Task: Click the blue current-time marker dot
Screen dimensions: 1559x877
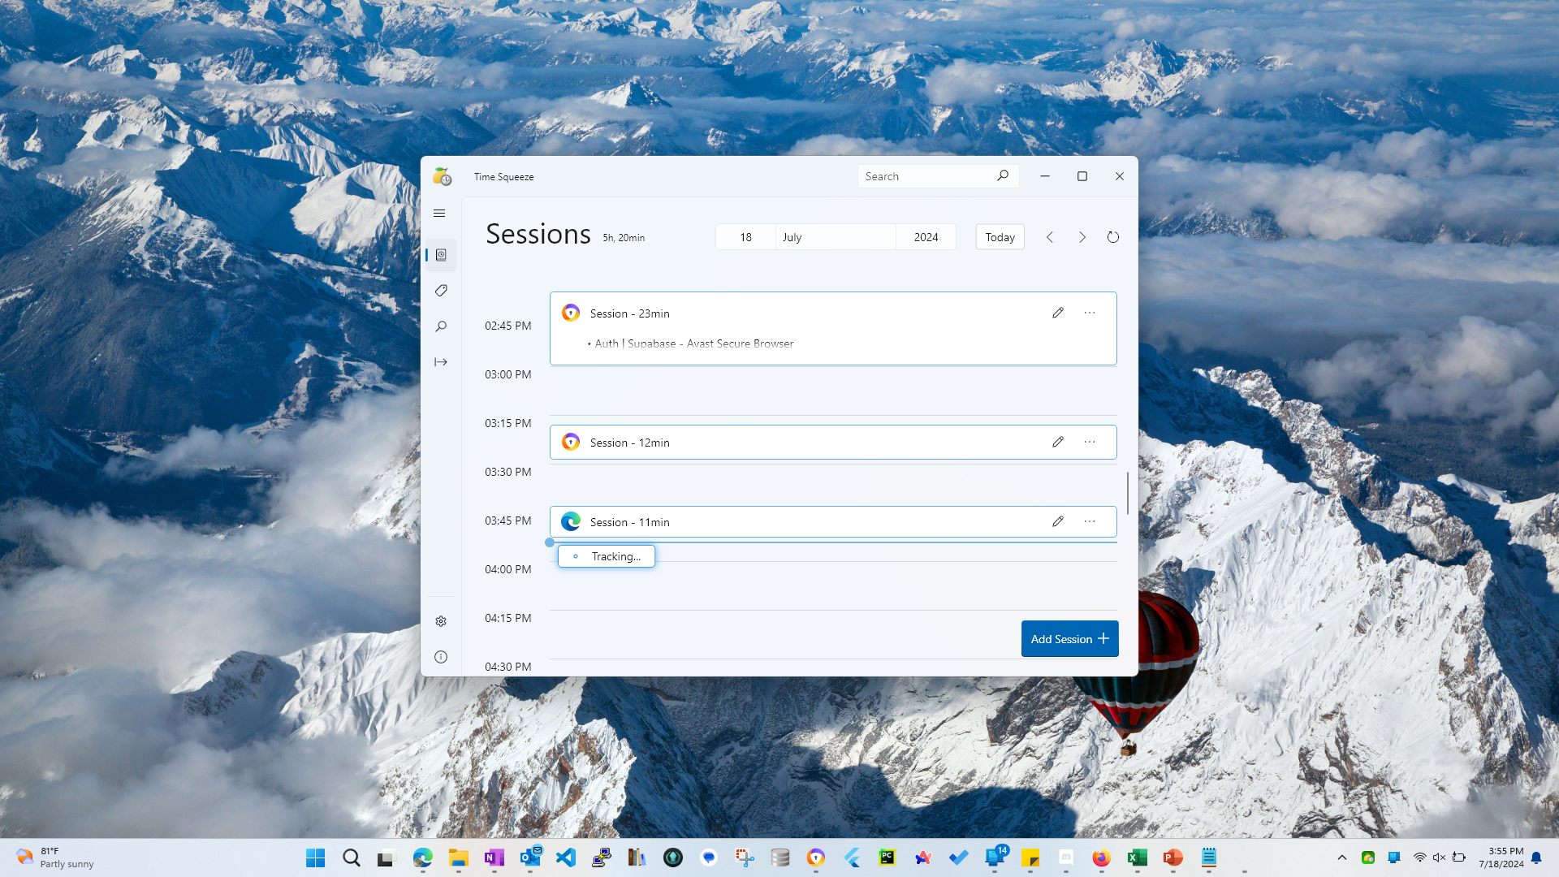Action: tap(550, 542)
